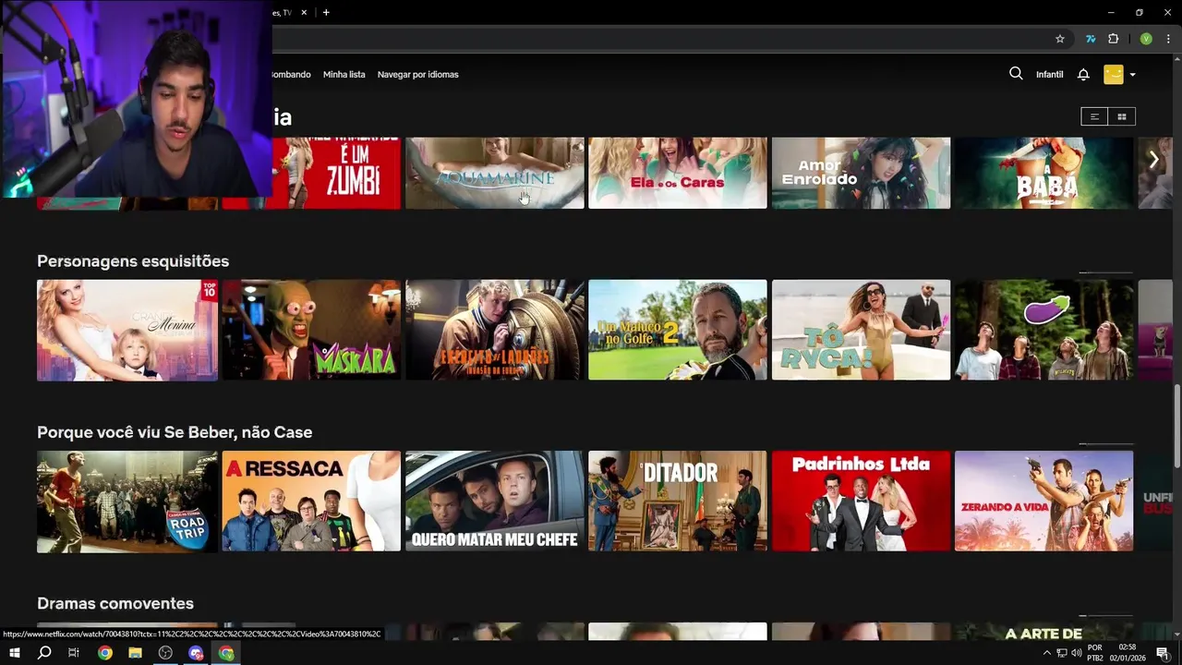The image size is (1182, 665).
Task: Expand the profile menu caret
Action: [x=1132, y=75]
